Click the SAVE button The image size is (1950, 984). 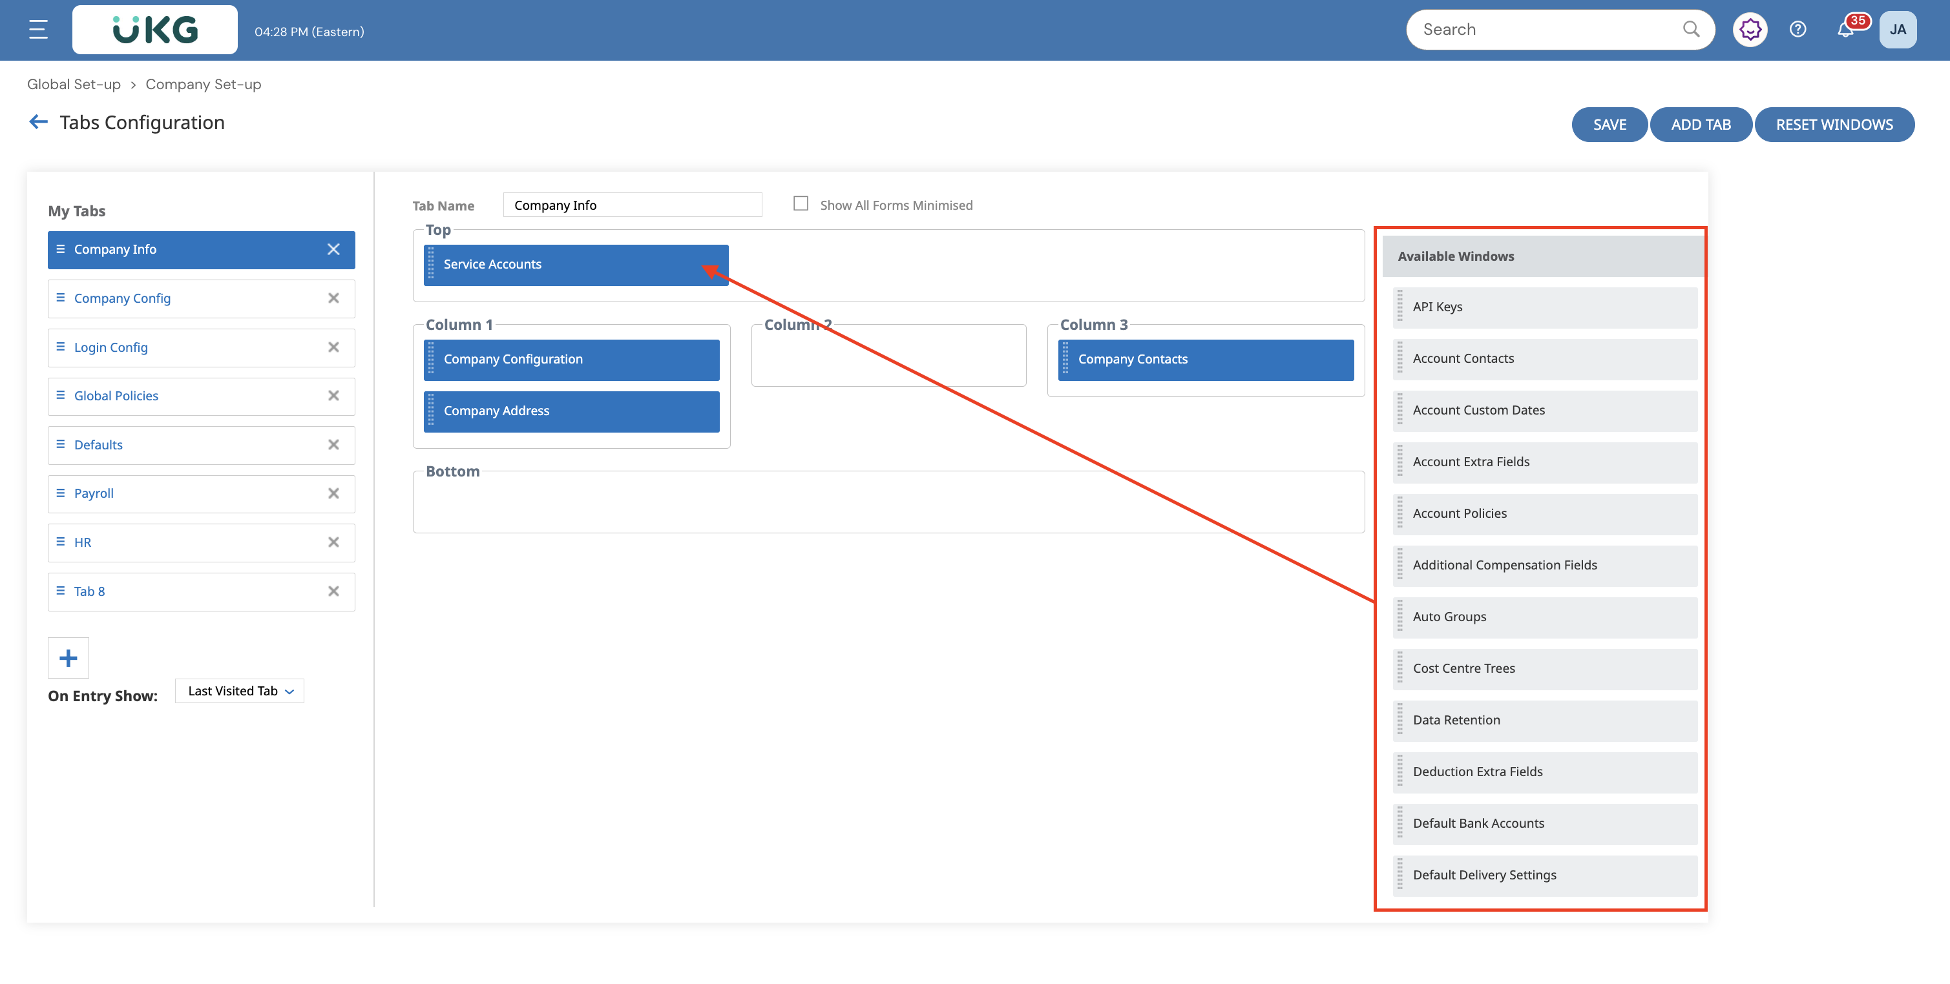pos(1609,125)
